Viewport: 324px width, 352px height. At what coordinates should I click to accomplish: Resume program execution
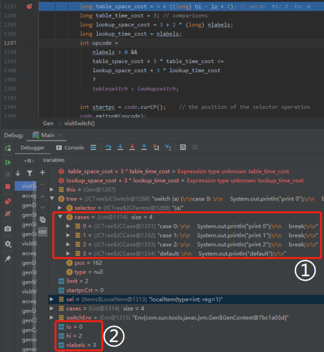[x=8, y=163]
